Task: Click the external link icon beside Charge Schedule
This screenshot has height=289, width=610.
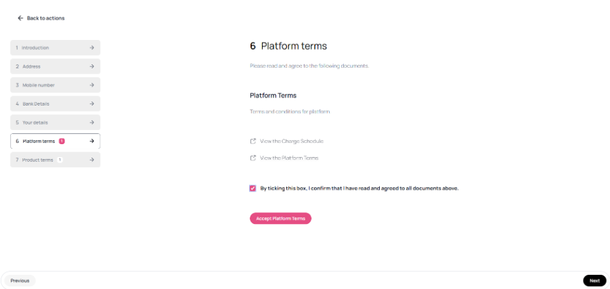Action: (253, 141)
